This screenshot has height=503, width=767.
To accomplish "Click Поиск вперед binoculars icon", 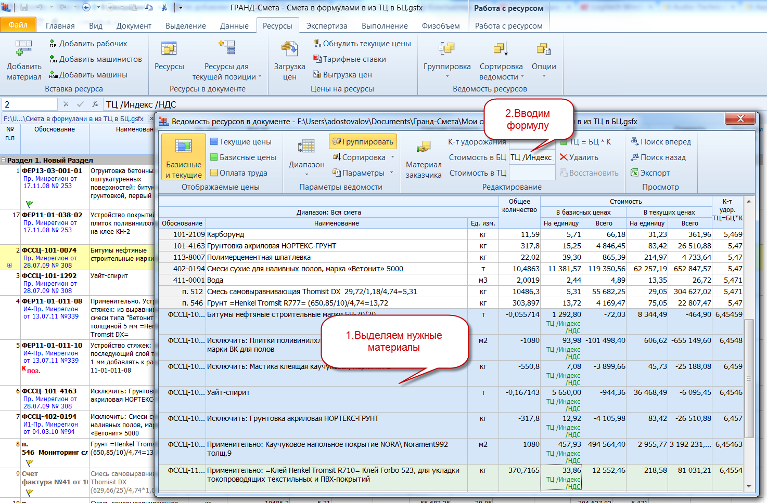I will click(634, 142).
